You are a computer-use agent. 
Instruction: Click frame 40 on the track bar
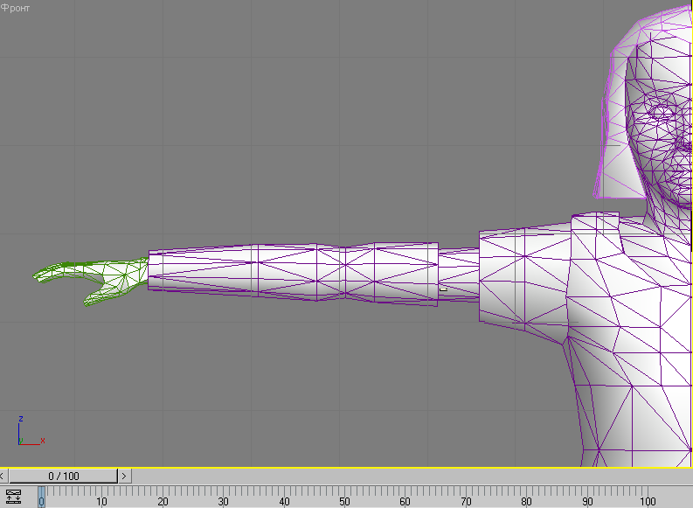284,501
